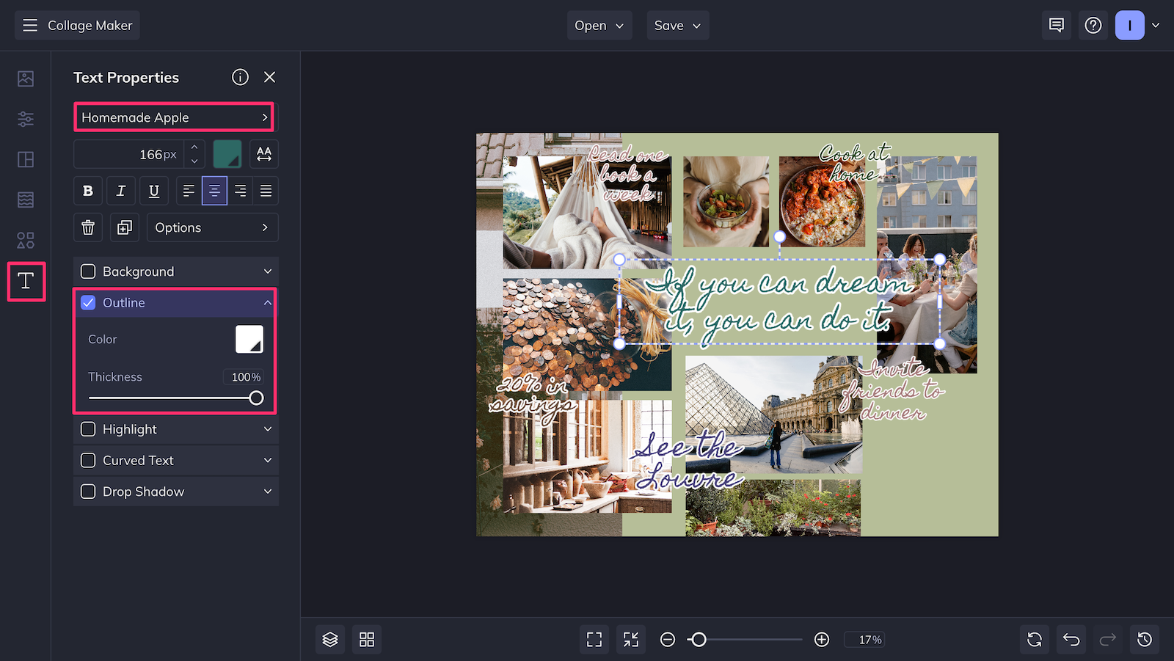Apply underline to the text

(x=154, y=191)
